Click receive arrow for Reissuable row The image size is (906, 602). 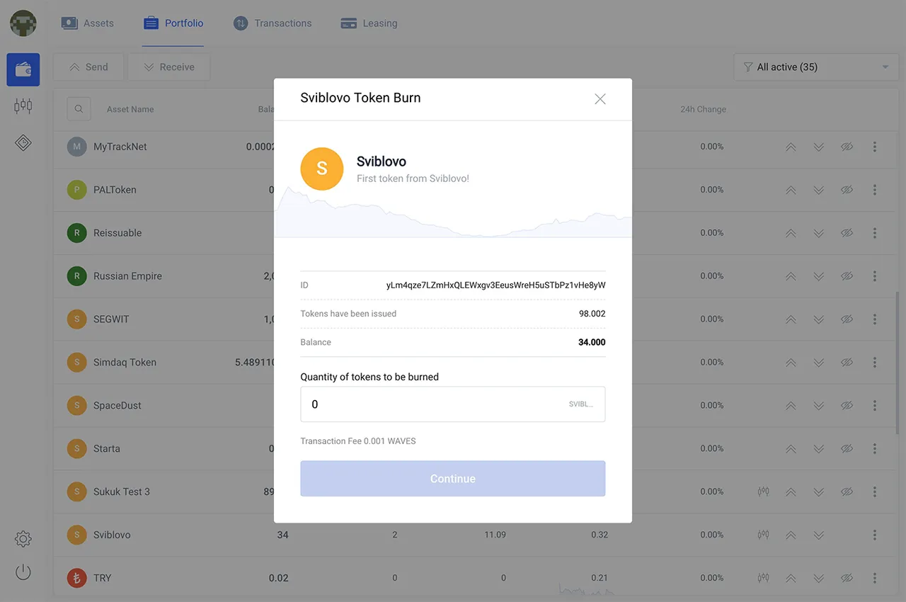[819, 233]
